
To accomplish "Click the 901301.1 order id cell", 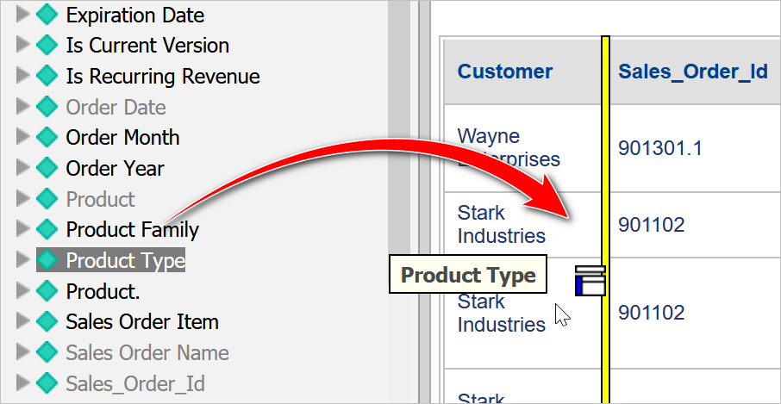I will pyautogui.click(x=660, y=148).
